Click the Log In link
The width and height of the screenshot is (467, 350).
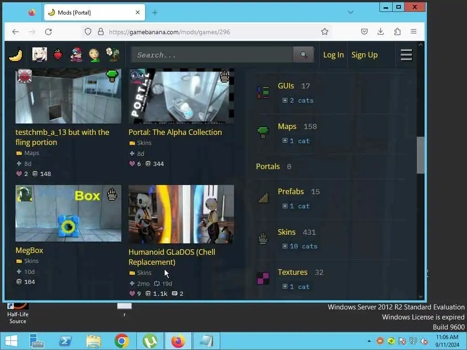(333, 55)
